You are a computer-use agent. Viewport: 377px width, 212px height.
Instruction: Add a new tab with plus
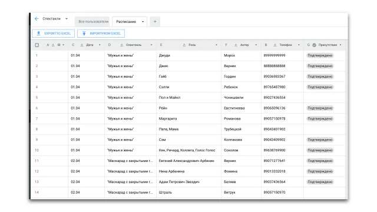click(155, 22)
